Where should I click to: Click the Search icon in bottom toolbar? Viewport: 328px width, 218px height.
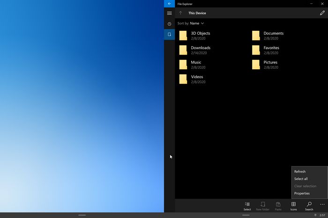point(309,206)
